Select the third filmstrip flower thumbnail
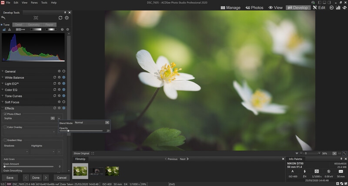This screenshot has width=348, height=186. click(x=112, y=171)
